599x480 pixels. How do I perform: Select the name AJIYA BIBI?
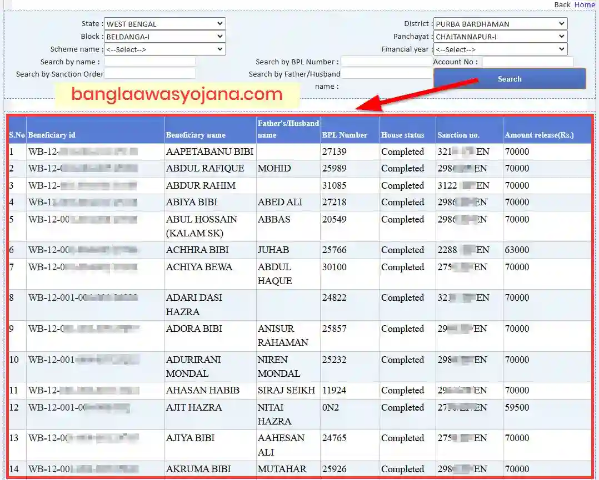click(x=190, y=438)
